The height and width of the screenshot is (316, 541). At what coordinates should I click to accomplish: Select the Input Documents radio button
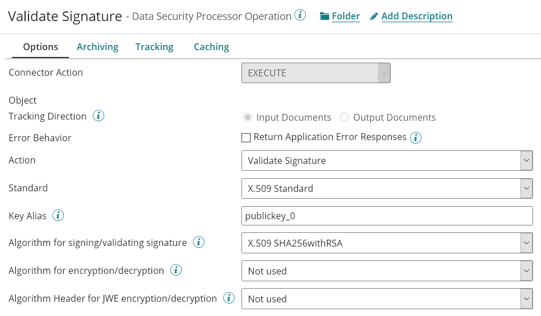[248, 117]
